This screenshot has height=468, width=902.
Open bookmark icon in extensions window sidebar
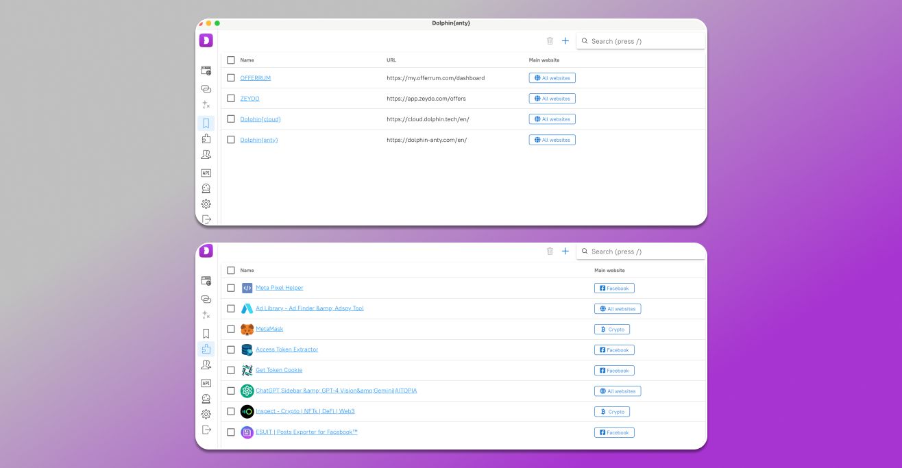206,334
